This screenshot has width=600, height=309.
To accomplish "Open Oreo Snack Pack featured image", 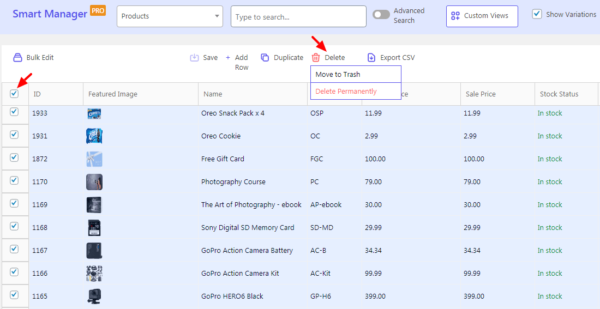I will pyautogui.click(x=94, y=113).
